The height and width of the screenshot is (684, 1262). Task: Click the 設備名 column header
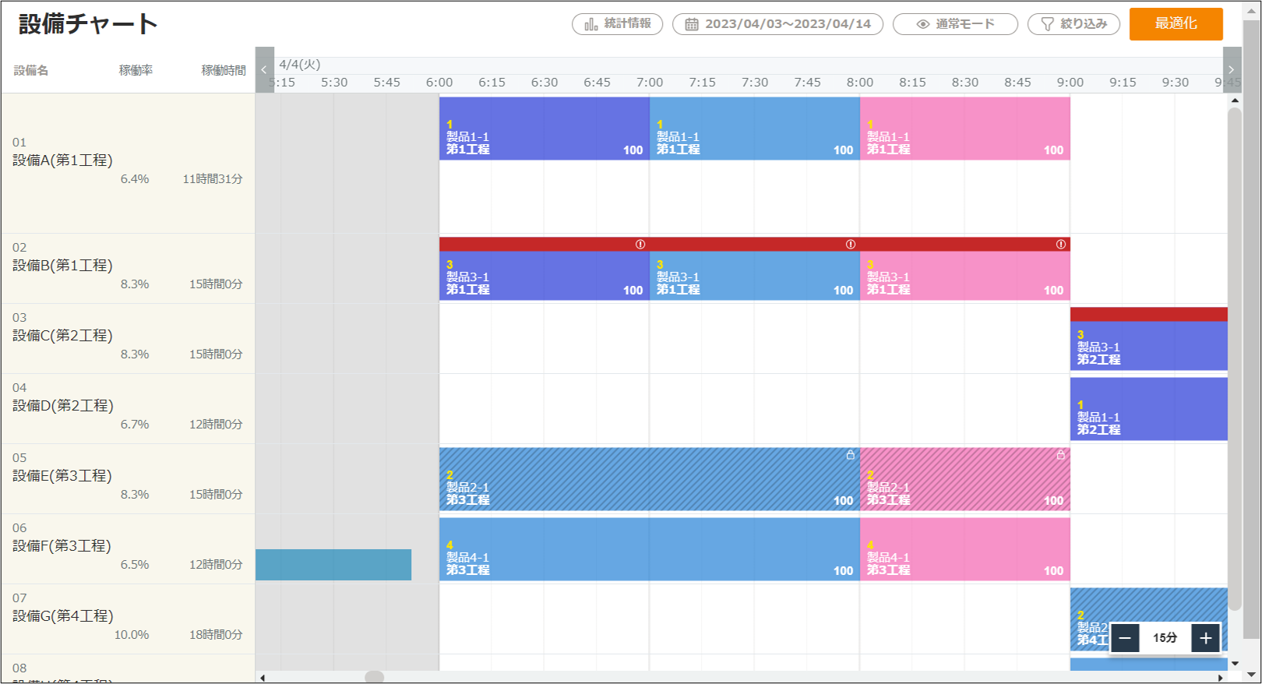[x=31, y=70]
